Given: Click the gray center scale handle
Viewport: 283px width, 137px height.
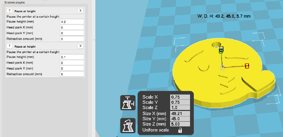Looking at the screenshot, I should point(222,68).
